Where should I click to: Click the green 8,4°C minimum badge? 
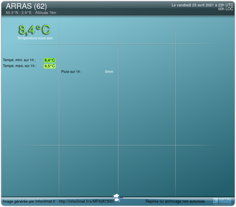[50, 60]
